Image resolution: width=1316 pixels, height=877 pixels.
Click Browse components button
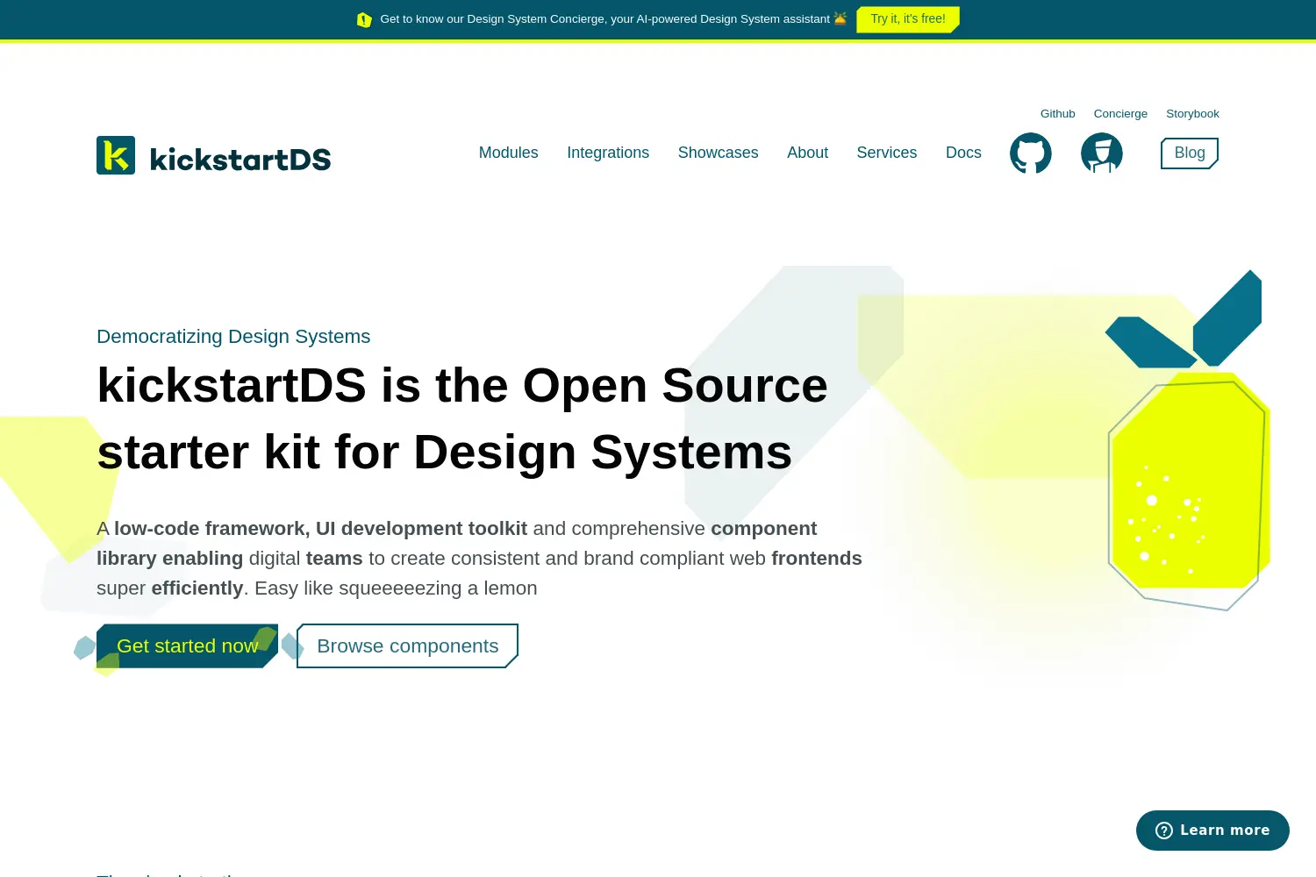tap(408, 646)
